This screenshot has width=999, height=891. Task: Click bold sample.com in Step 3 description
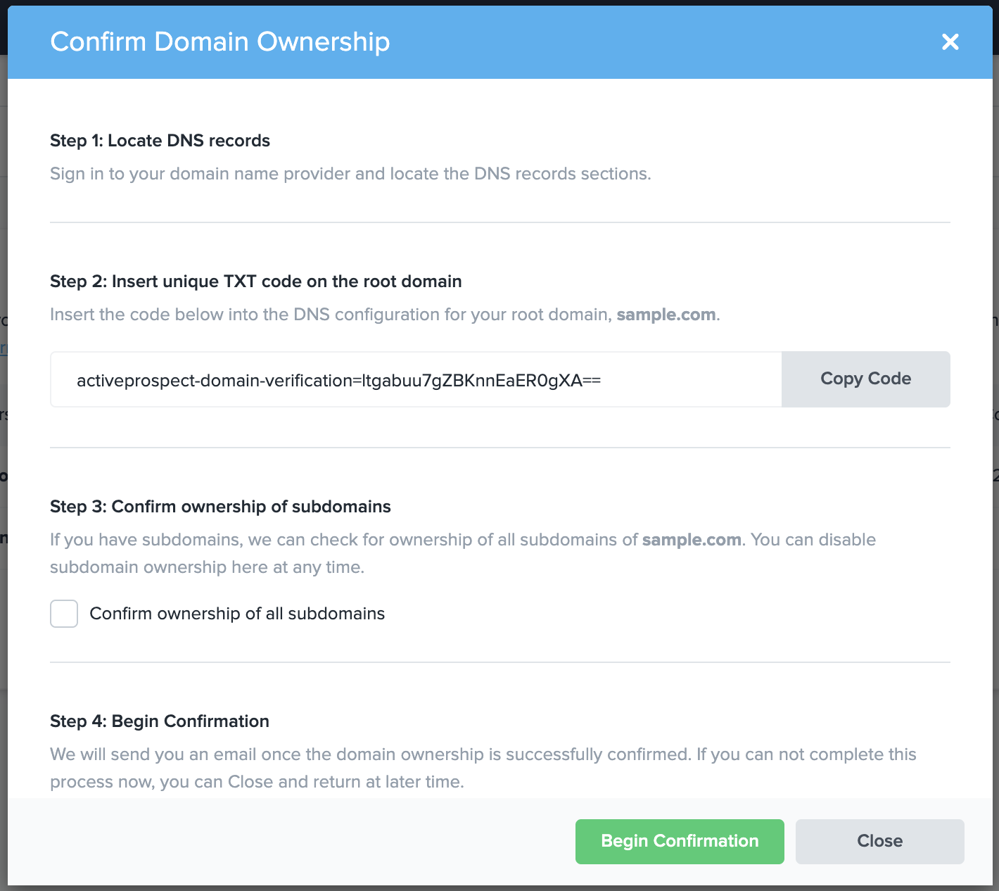point(692,540)
